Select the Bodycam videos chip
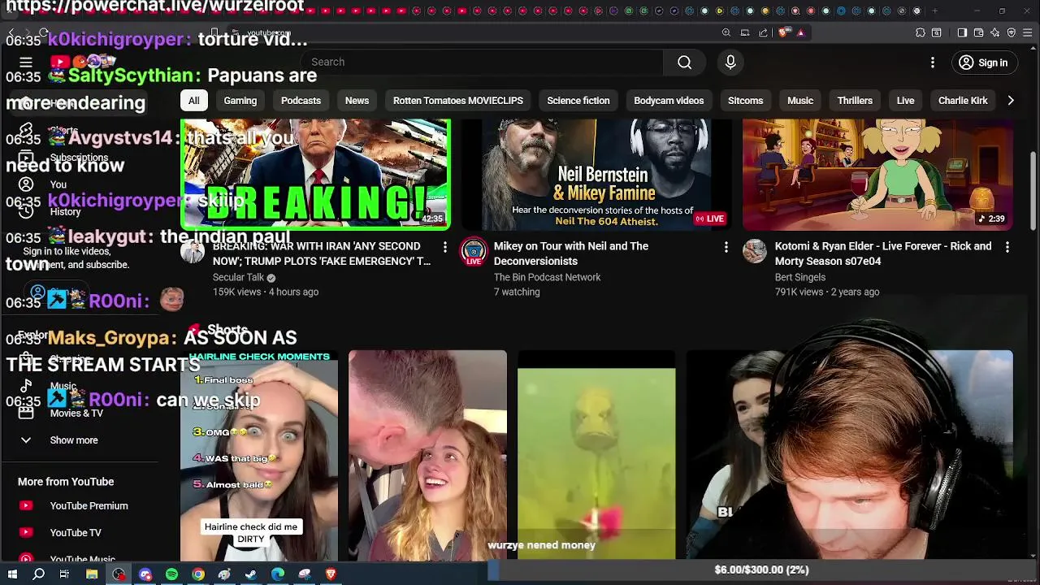This screenshot has height=585, width=1040. pyautogui.click(x=669, y=101)
